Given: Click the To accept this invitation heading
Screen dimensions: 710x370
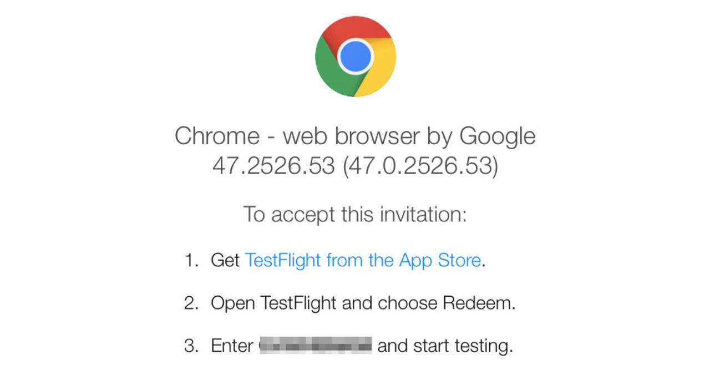Looking at the screenshot, I should point(355,214).
